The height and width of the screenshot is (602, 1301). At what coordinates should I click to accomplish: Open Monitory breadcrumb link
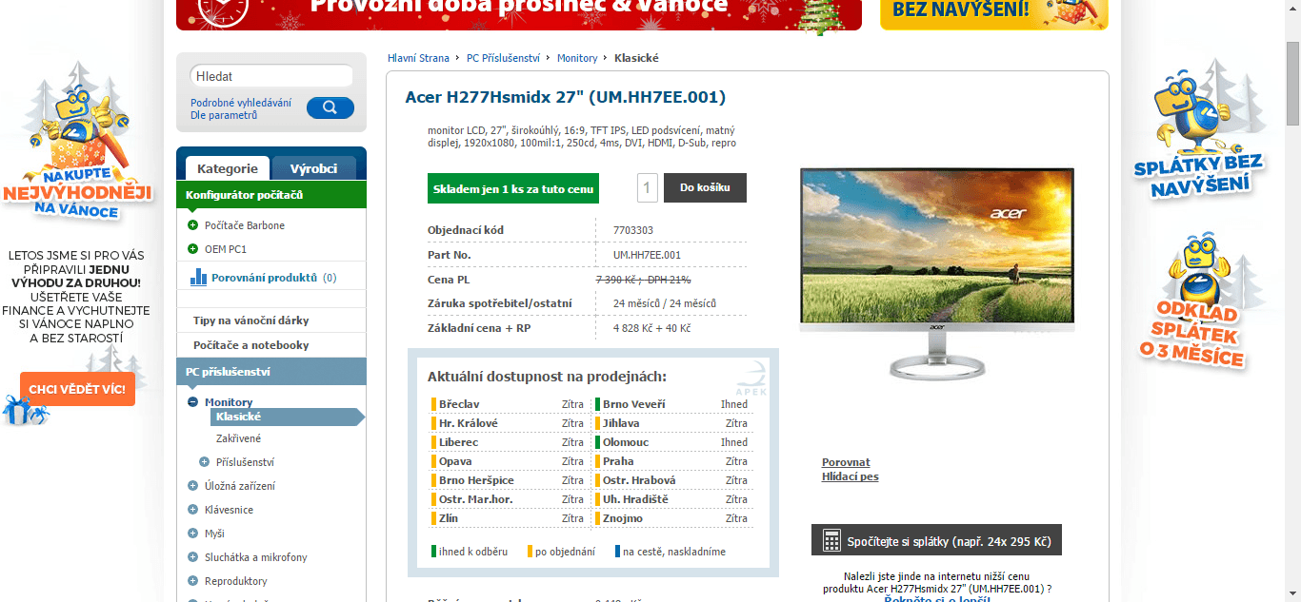point(577,58)
